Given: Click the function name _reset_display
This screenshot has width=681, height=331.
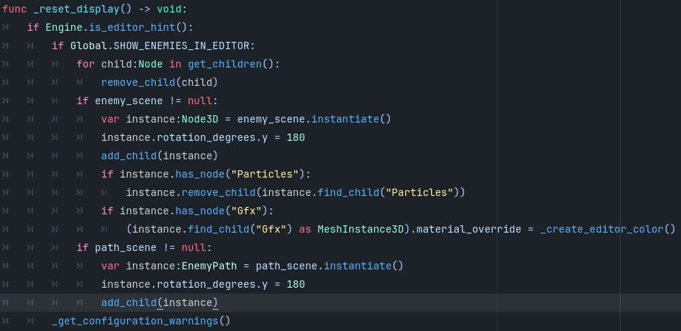Looking at the screenshot, I should point(76,9).
